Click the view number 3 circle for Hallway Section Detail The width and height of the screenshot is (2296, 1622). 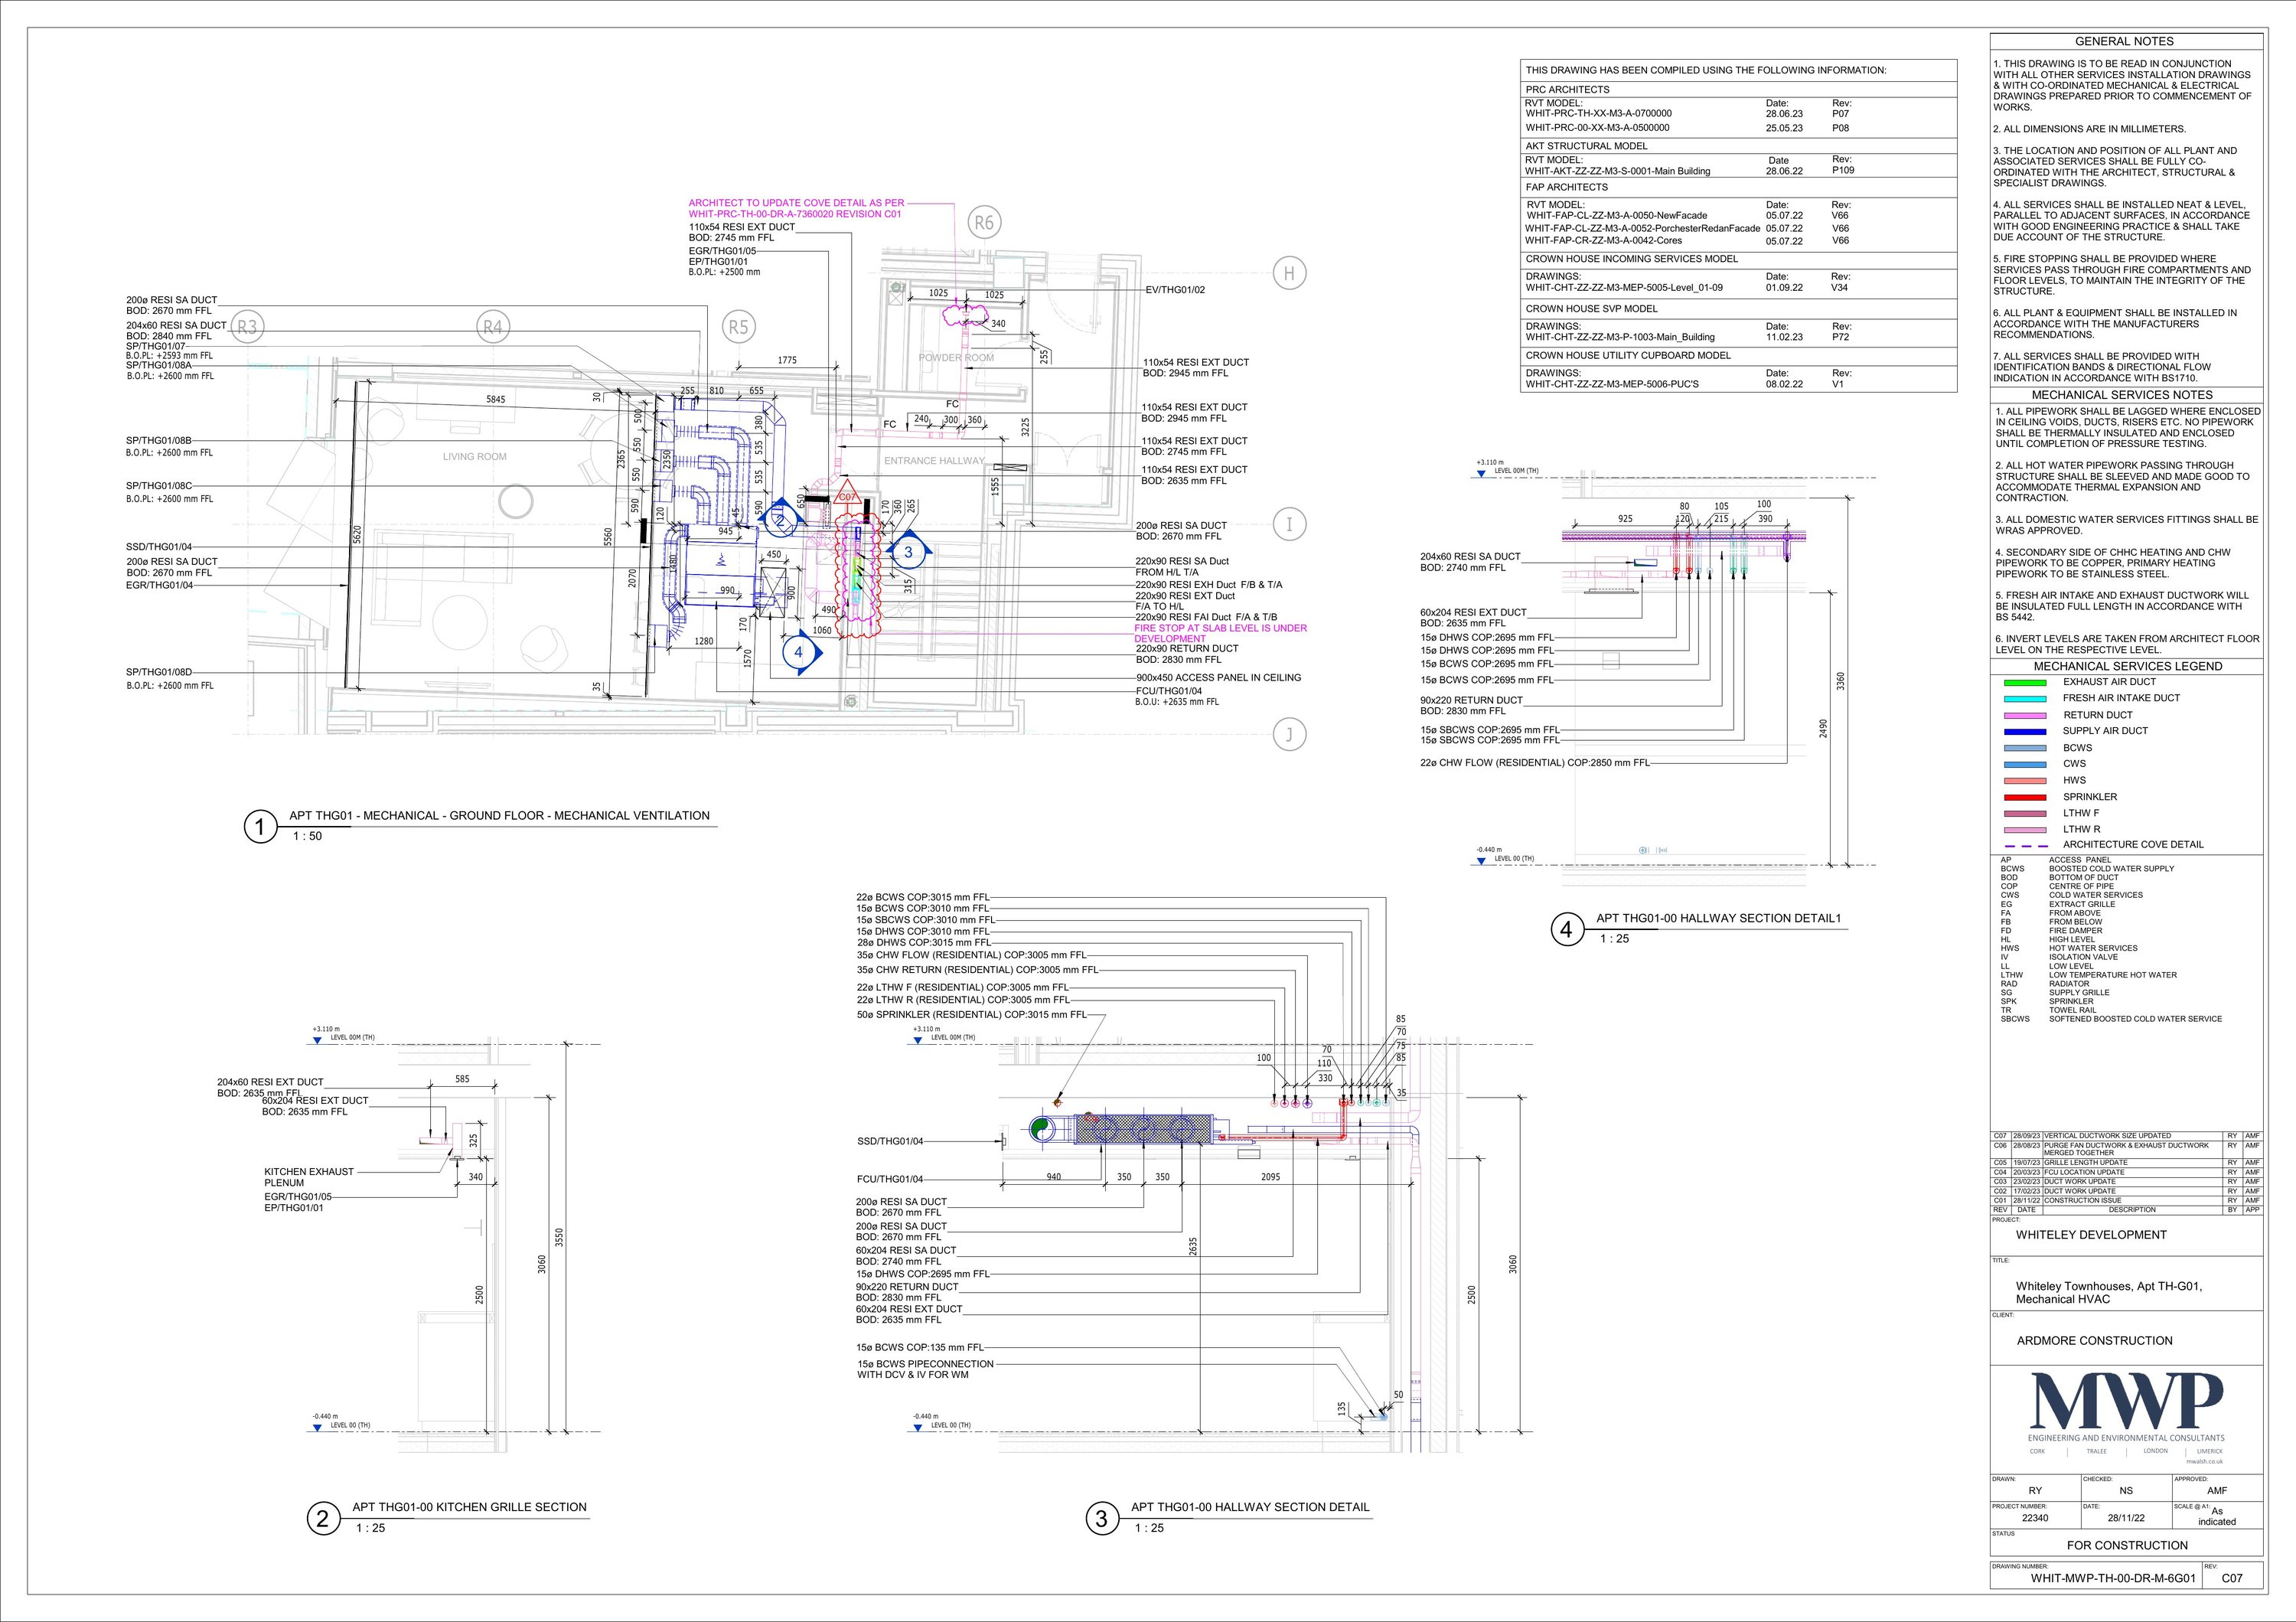point(1101,1519)
